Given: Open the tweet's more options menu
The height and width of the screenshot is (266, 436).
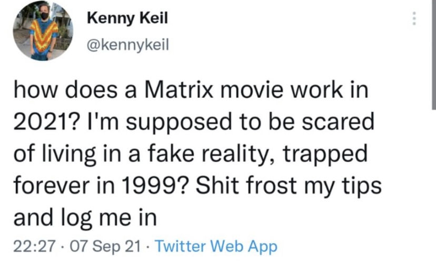Looking at the screenshot, I should 414,19.
